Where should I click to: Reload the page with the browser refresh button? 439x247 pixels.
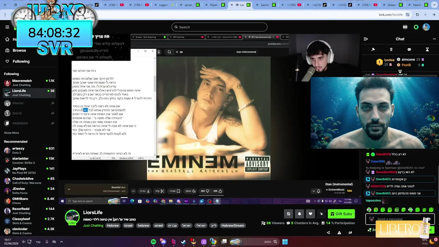tap(417, 15)
